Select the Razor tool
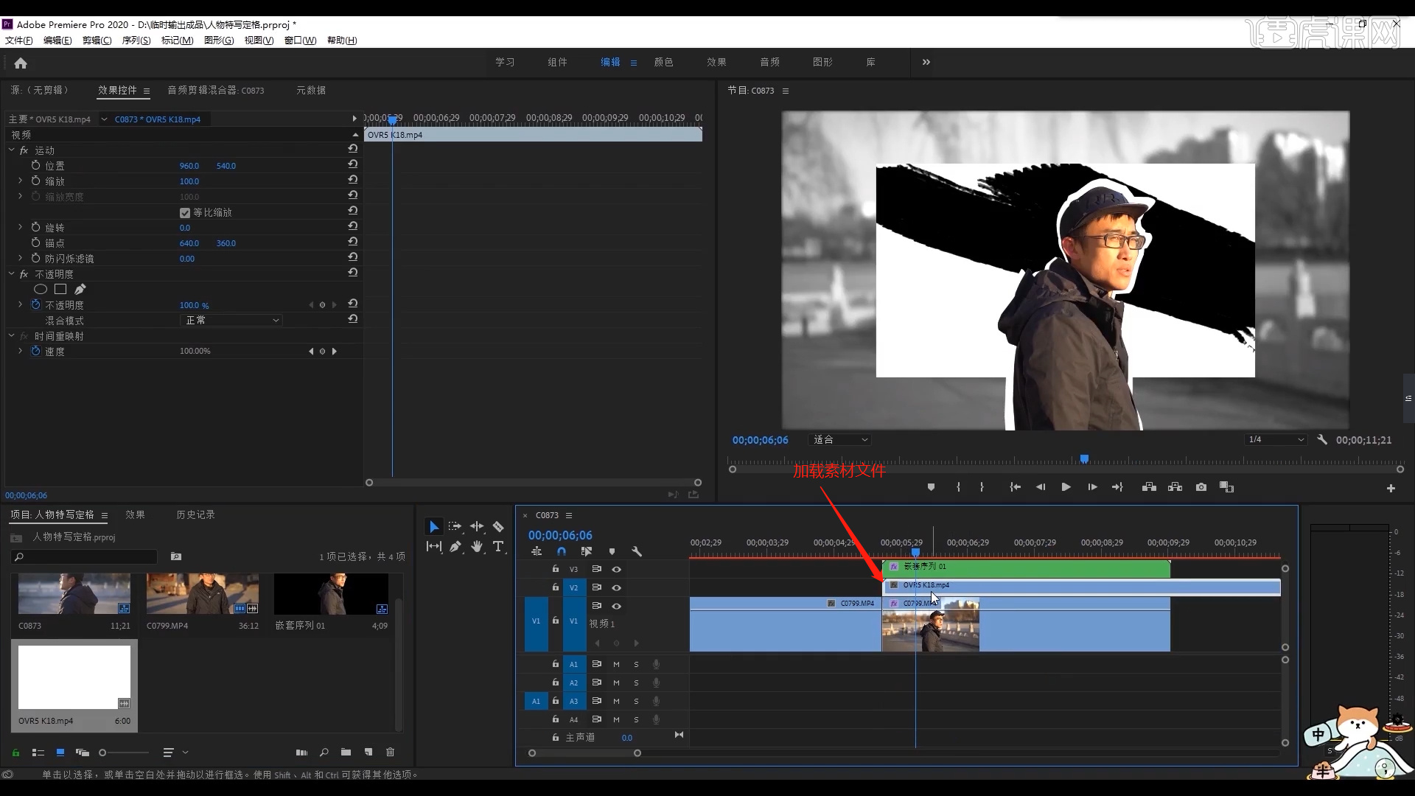The height and width of the screenshot is (796, 1415). (498, 526)
